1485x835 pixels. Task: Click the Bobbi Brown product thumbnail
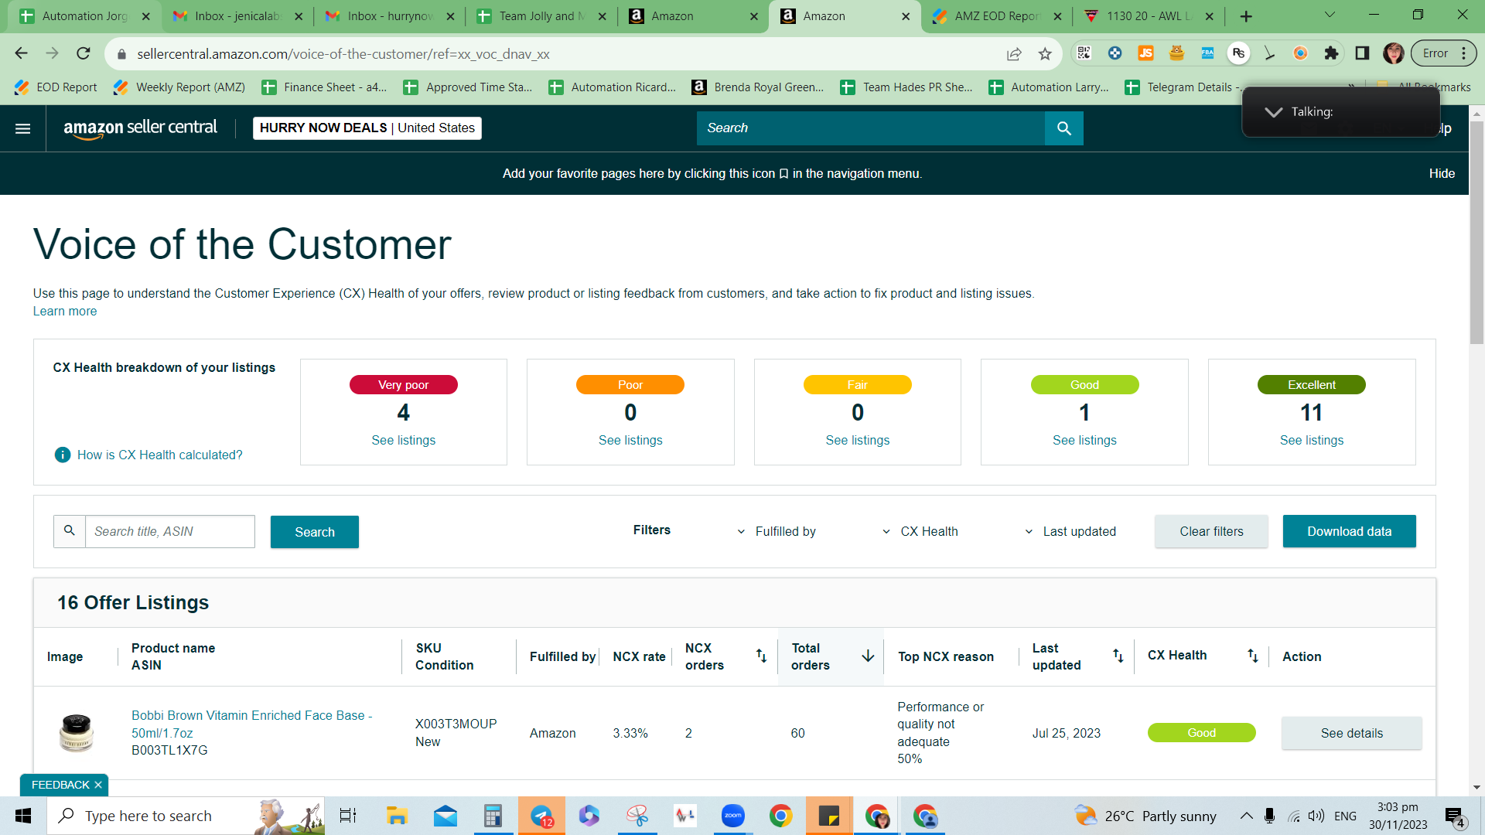click(77, 732)
